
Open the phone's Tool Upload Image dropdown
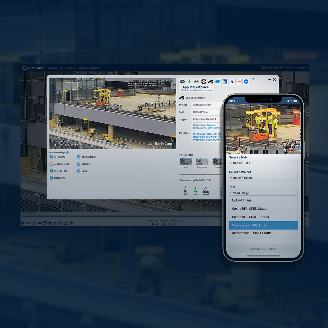tap(263, 193)
